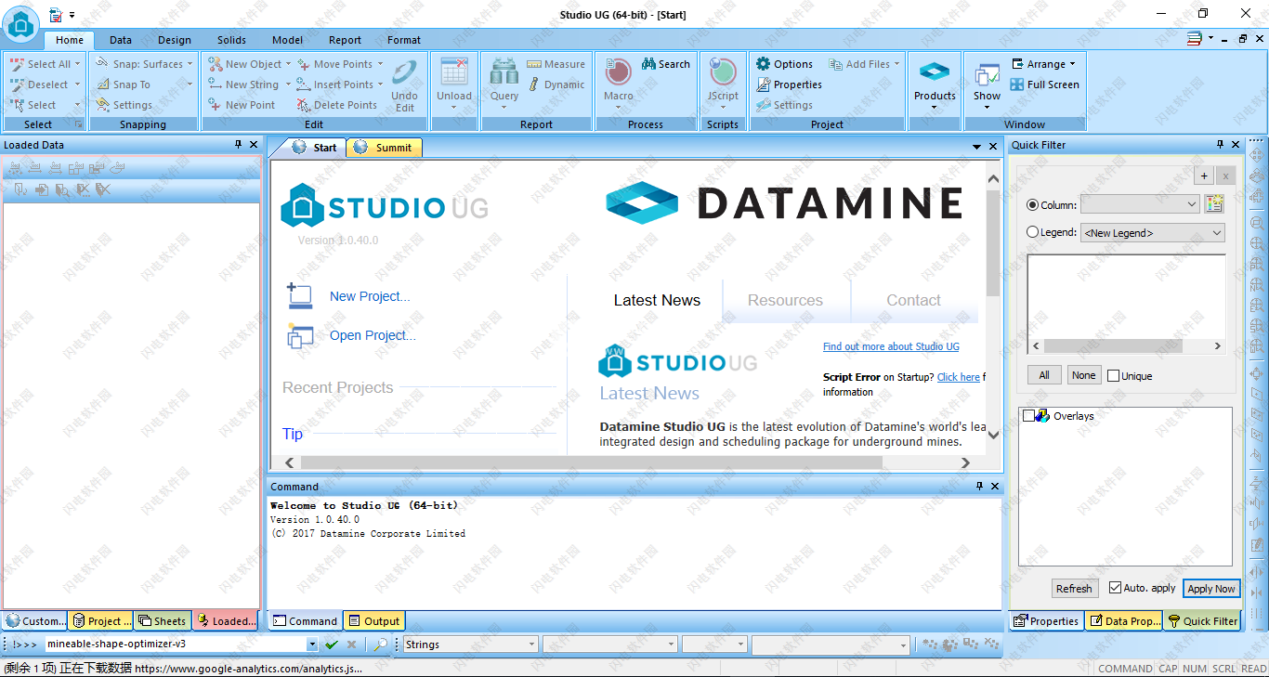Image resolution: width=1269 pixels, height=677 pixels.
Task: Click the Apply Now button
Action: click(1211, 588)
